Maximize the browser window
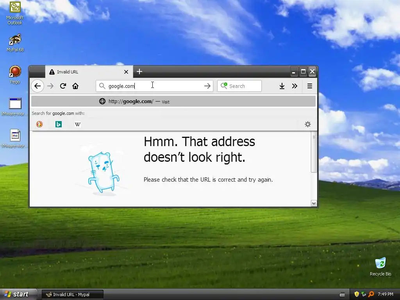Screen dimensions: 400x300 (x=303, y=72)
